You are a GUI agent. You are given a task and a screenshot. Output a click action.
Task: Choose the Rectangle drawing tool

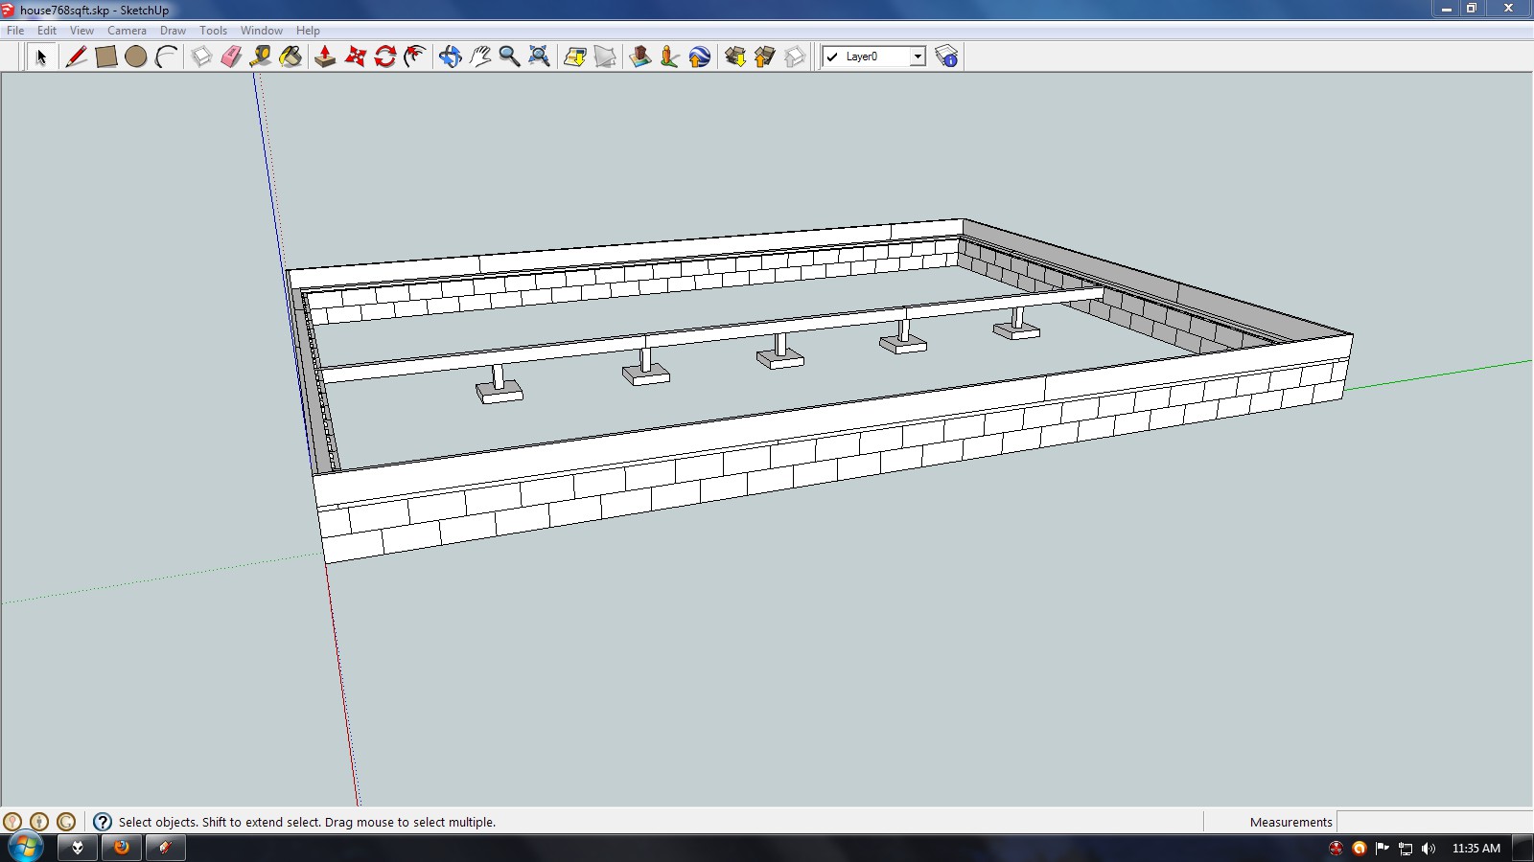(106, 57)
